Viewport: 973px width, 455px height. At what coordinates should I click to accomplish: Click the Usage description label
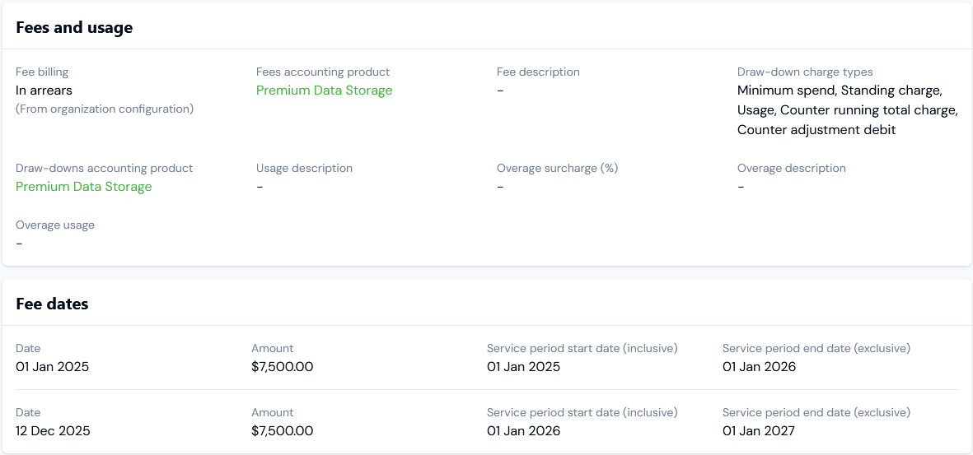(x=304, y=169)
